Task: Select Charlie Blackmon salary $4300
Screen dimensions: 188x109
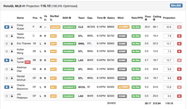Action: click(x=111, y=87)
